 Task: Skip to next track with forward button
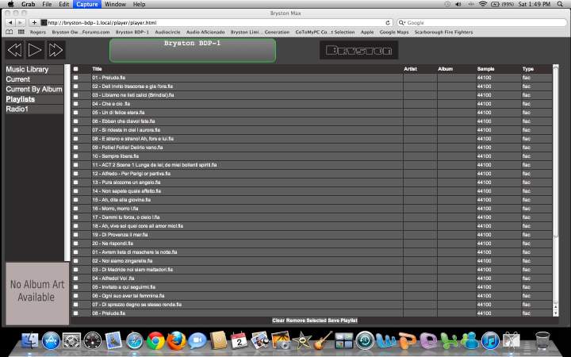tap(56, 50)
